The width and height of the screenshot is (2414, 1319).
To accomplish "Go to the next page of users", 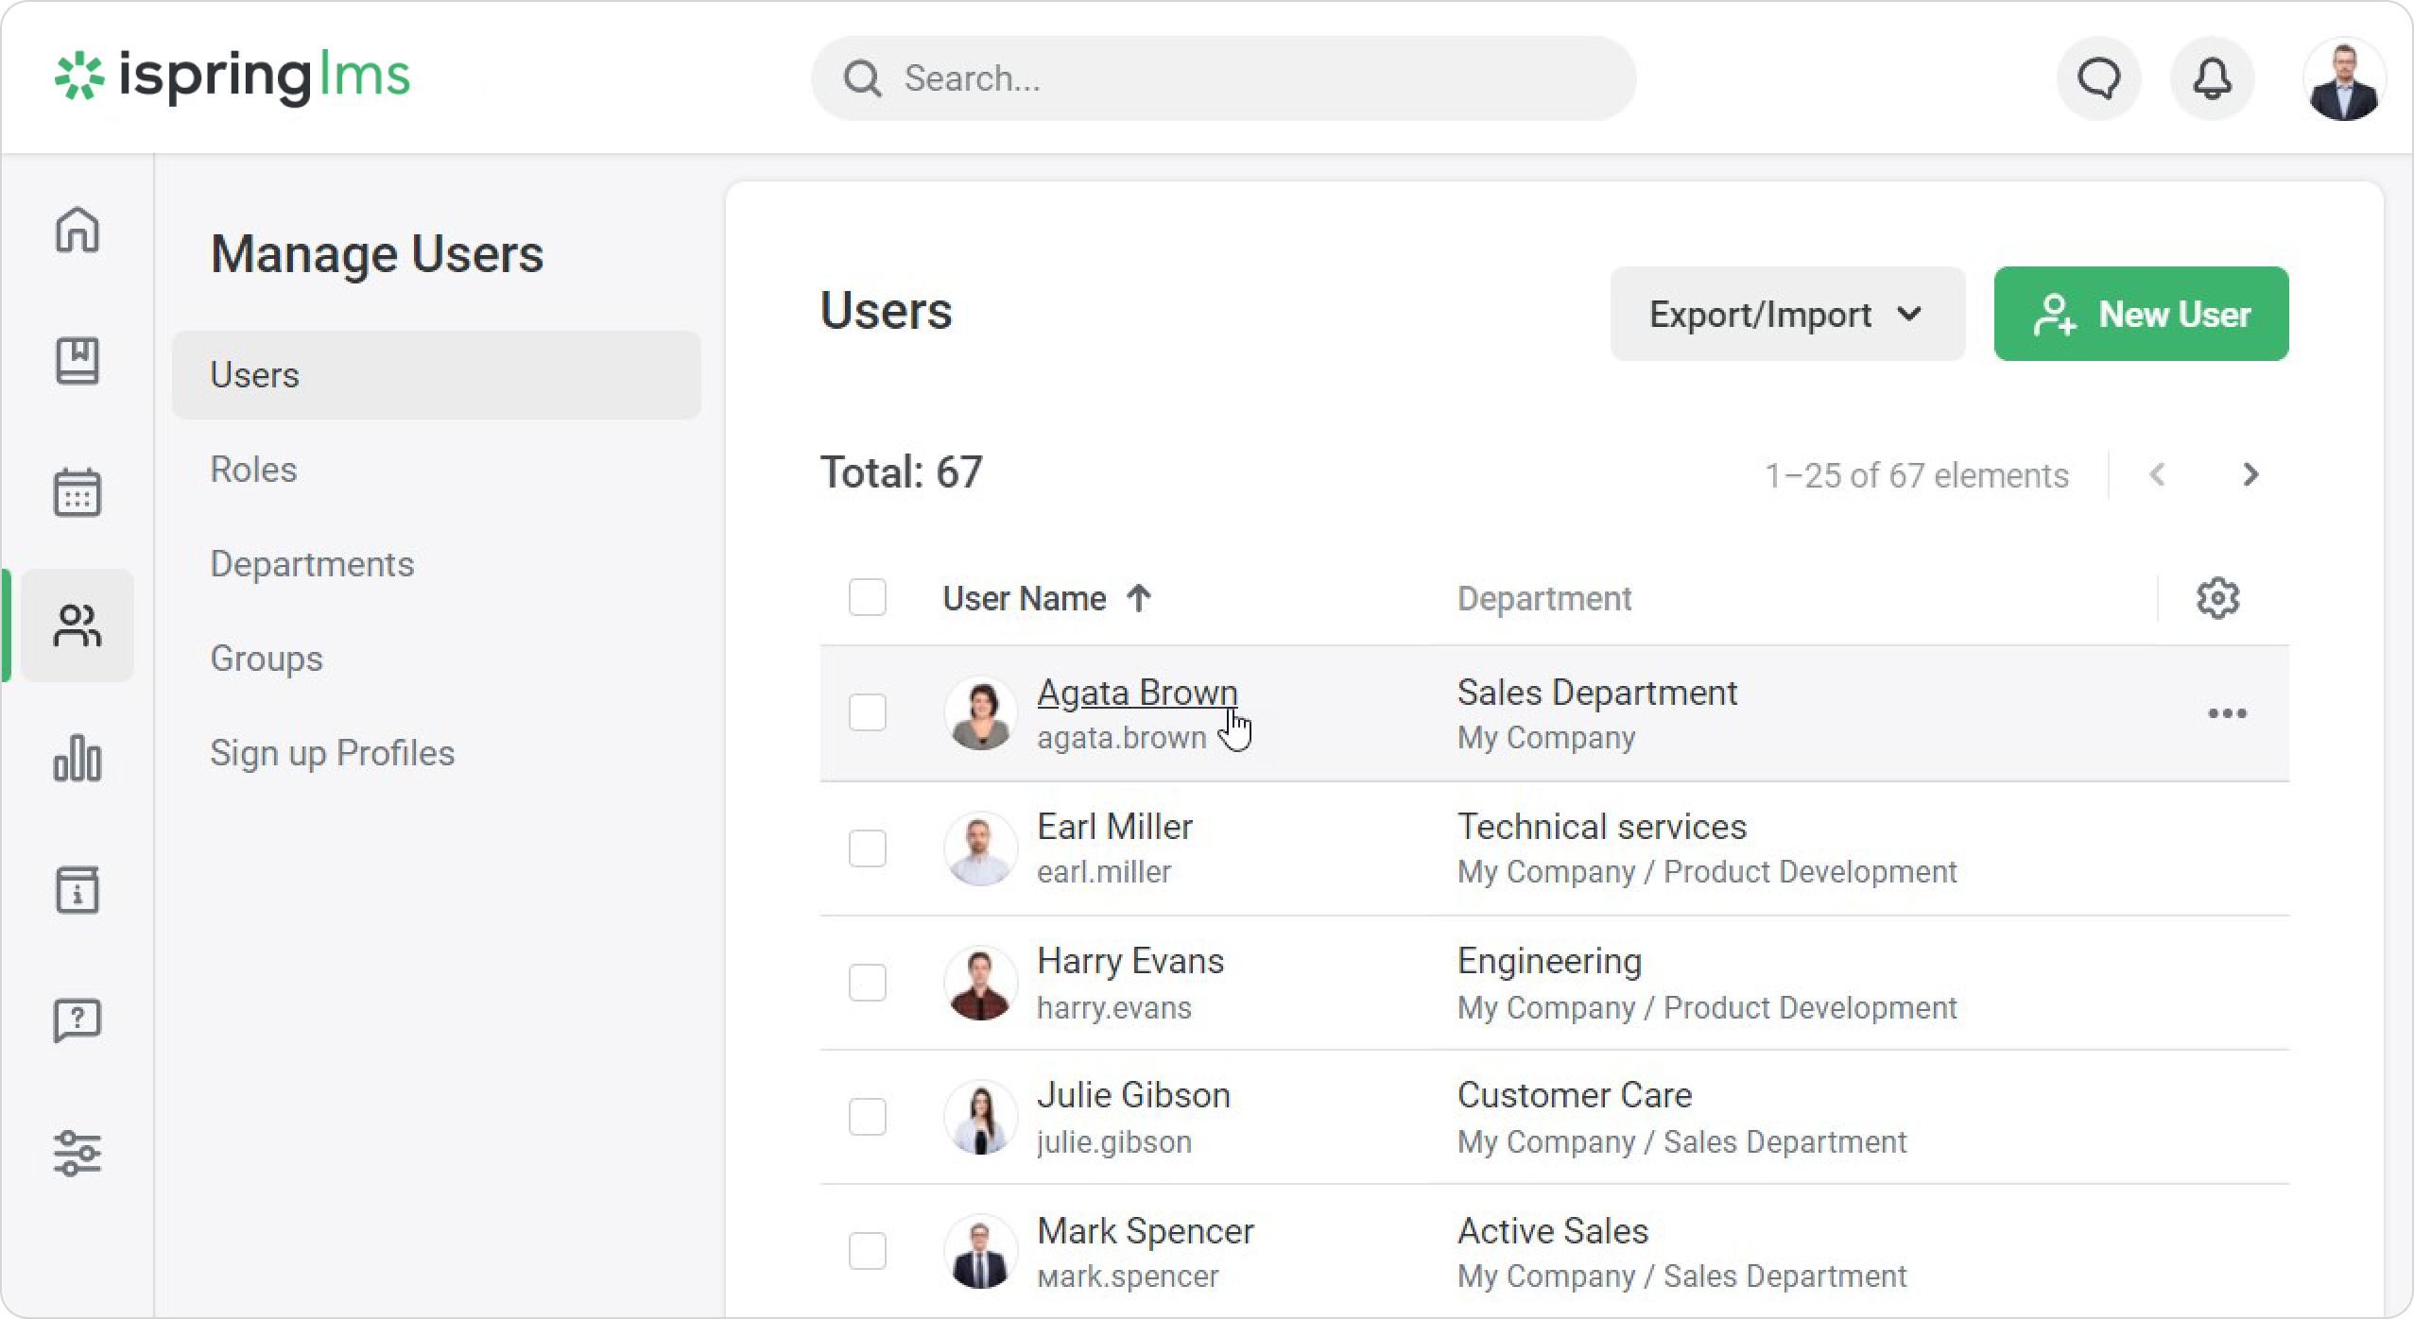I will point(2250,474).
